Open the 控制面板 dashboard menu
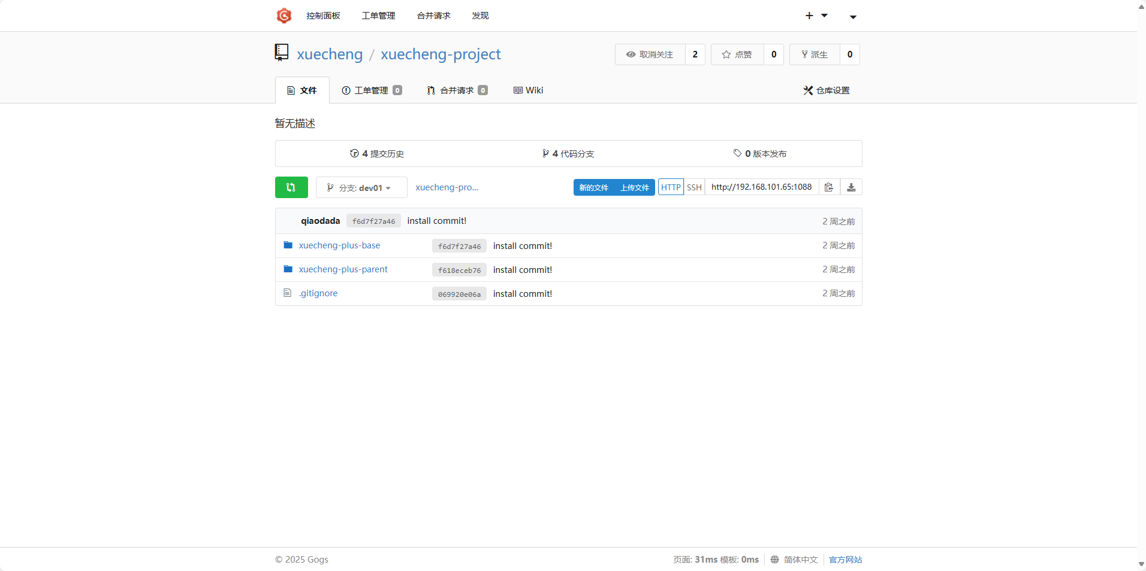 tap(323, 16)
